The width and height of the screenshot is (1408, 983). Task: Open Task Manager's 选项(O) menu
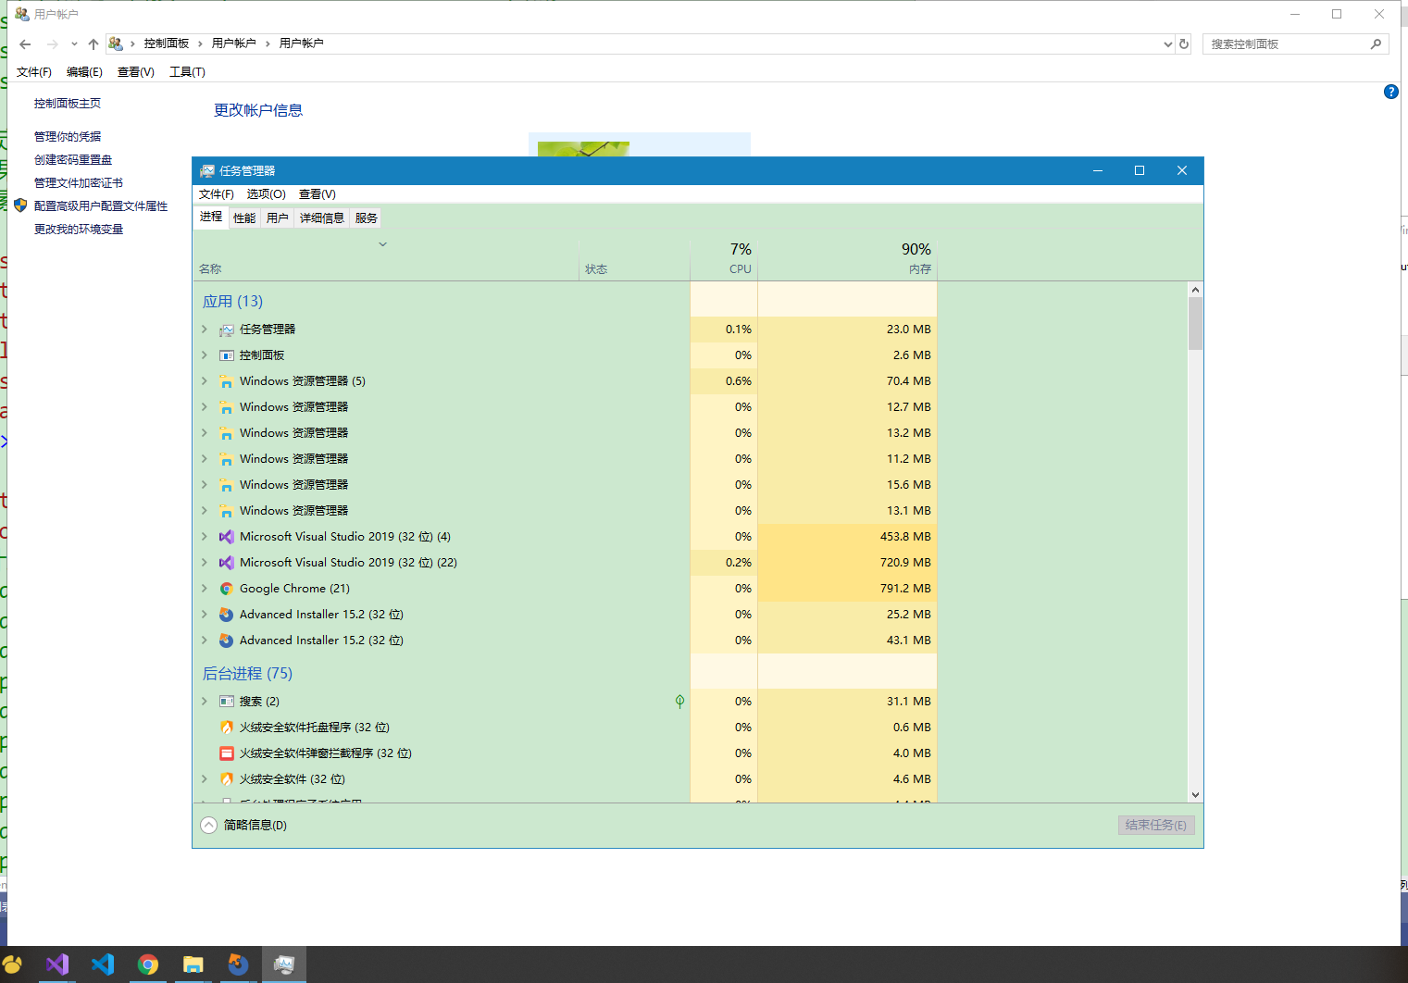(267, 194)
